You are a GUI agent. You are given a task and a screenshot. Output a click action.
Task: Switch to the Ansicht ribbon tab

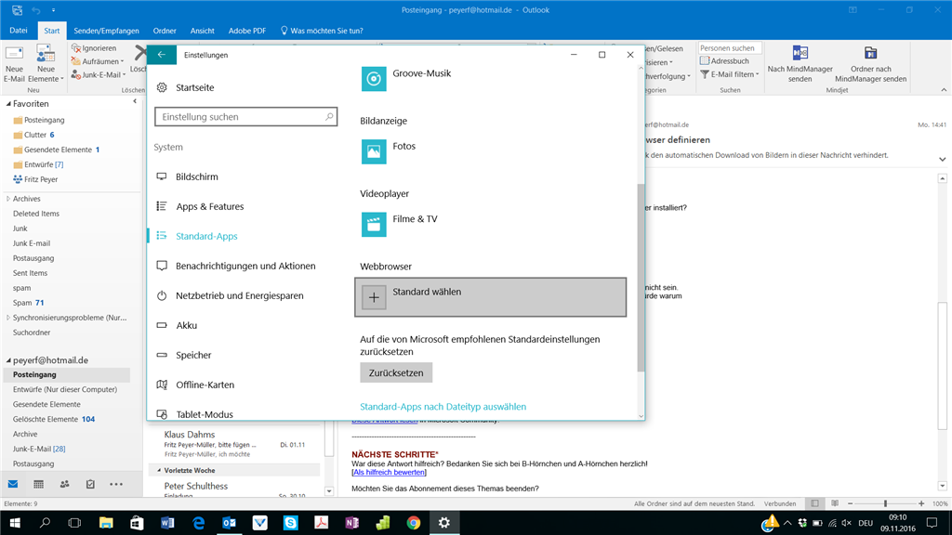click(x=202, y=31)
